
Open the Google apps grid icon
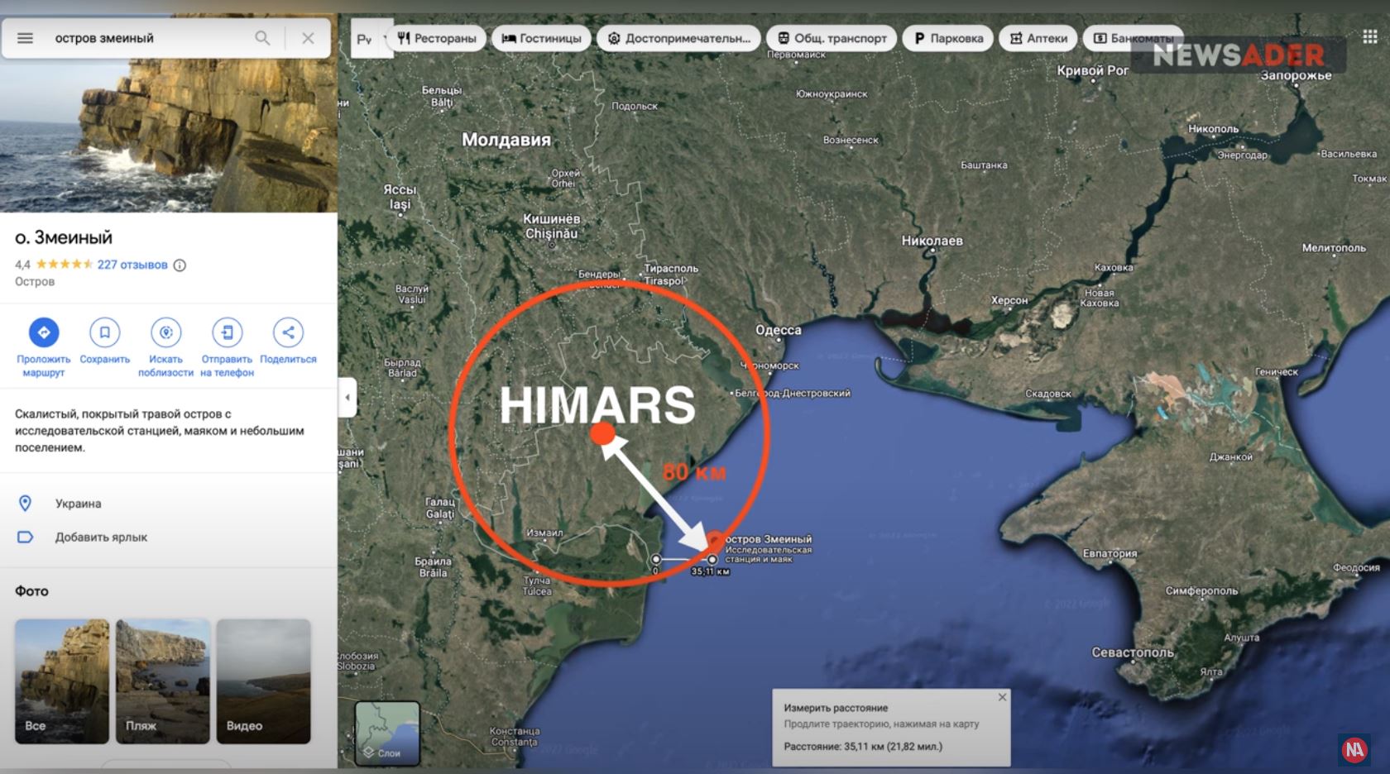tap(1369, 36)
